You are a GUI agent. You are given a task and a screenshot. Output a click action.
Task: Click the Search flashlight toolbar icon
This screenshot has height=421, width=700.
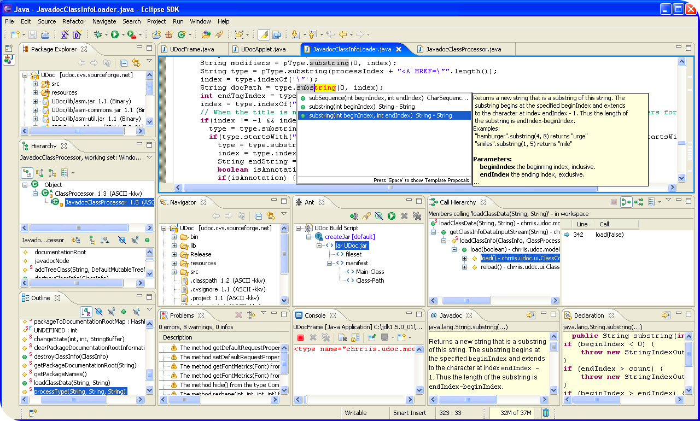[x=219, y=34]
